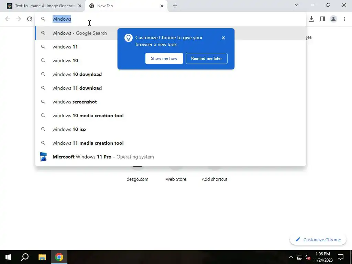Close the Text-to-image AI tab
The image size is (352, 264).
click(80, 6)
